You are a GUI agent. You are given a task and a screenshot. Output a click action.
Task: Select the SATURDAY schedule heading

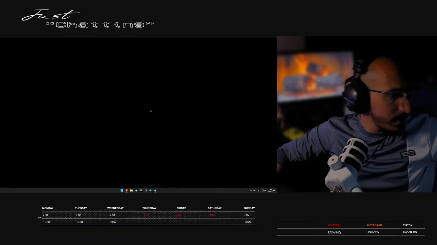pos(214,208)
